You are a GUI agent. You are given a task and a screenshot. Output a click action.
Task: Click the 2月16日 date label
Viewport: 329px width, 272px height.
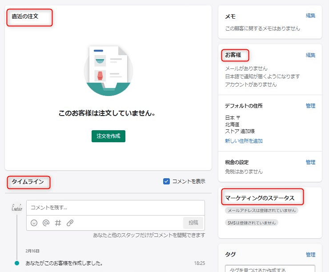[32, 251]
